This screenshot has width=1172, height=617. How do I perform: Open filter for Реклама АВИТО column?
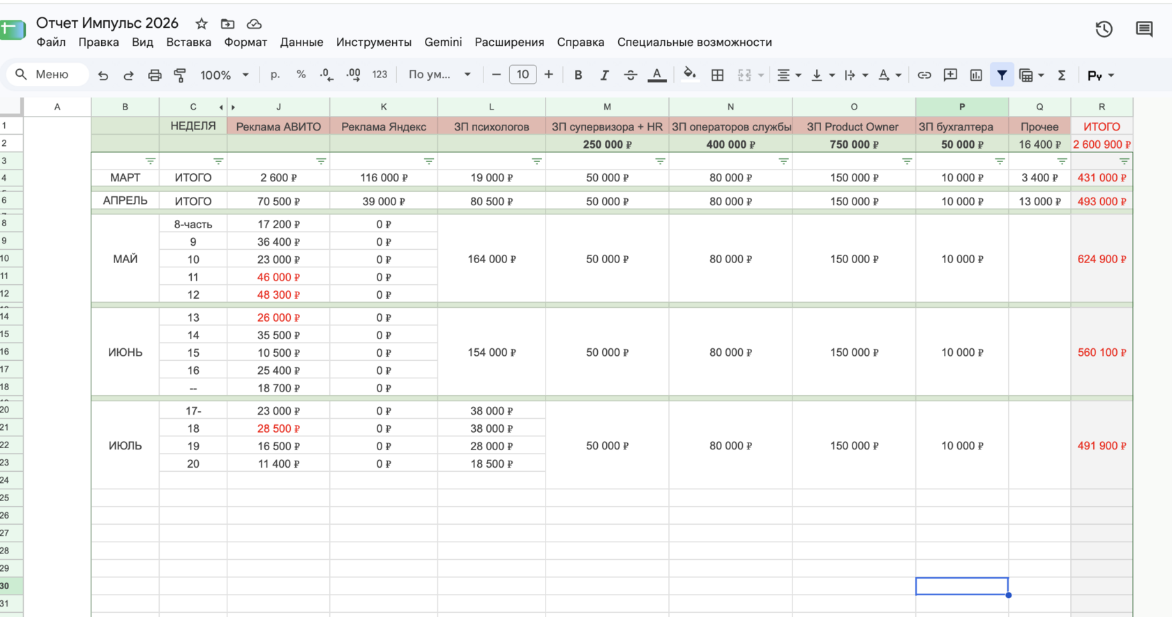point(321,161)
